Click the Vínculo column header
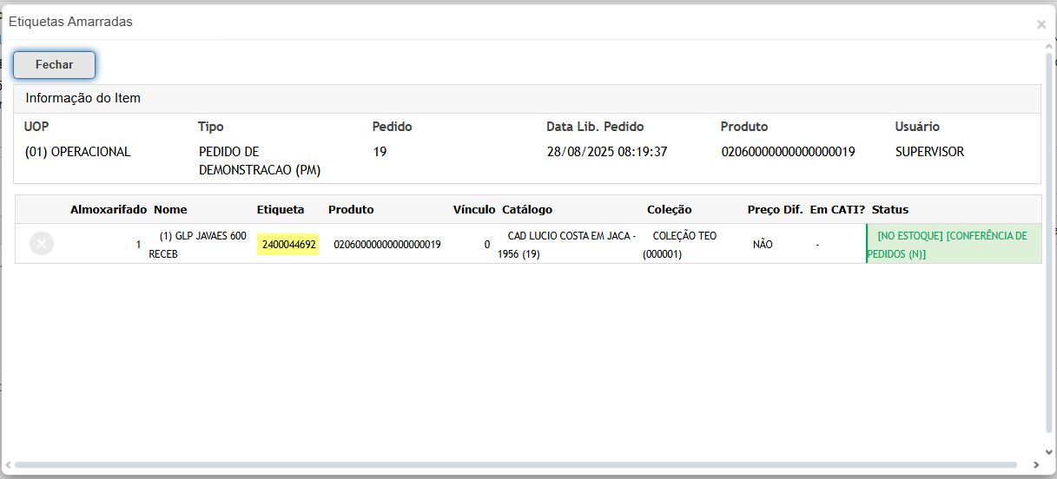The image size is (1057, 479). (474, 210)
